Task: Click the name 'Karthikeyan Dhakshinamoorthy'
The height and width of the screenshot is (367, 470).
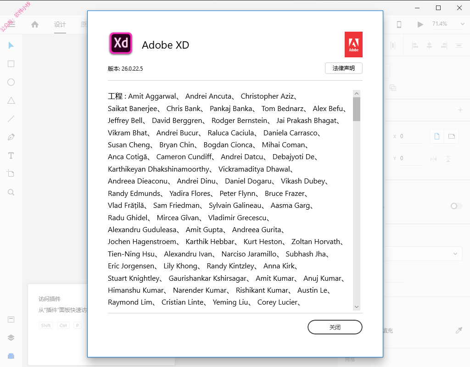Action: 158,169
